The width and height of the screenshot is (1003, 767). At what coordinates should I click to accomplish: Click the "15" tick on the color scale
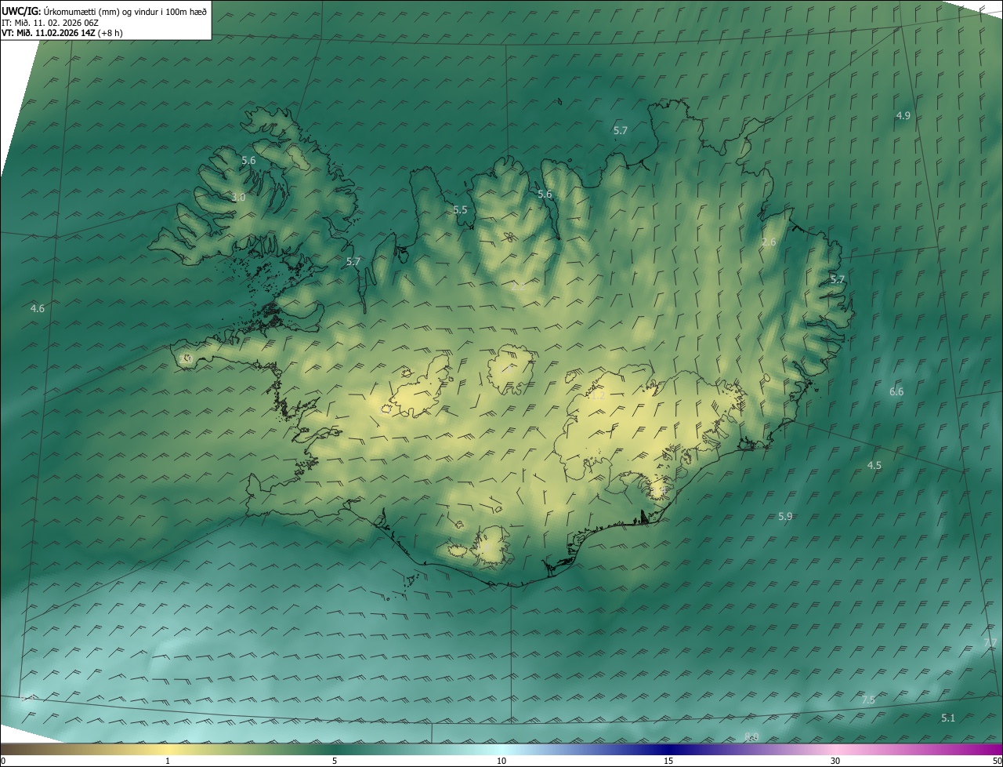[x=668, y=761]
